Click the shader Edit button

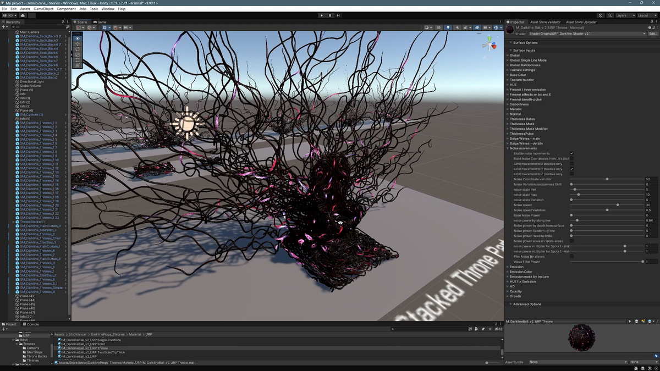[x=651, y=34]
